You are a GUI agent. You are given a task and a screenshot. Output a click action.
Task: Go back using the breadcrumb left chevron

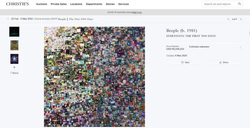click(x=8, y=19)
